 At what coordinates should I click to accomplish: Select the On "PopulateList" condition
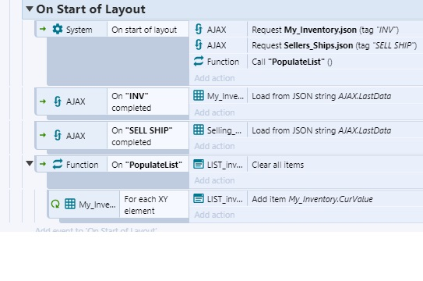[x=148, y=164]
